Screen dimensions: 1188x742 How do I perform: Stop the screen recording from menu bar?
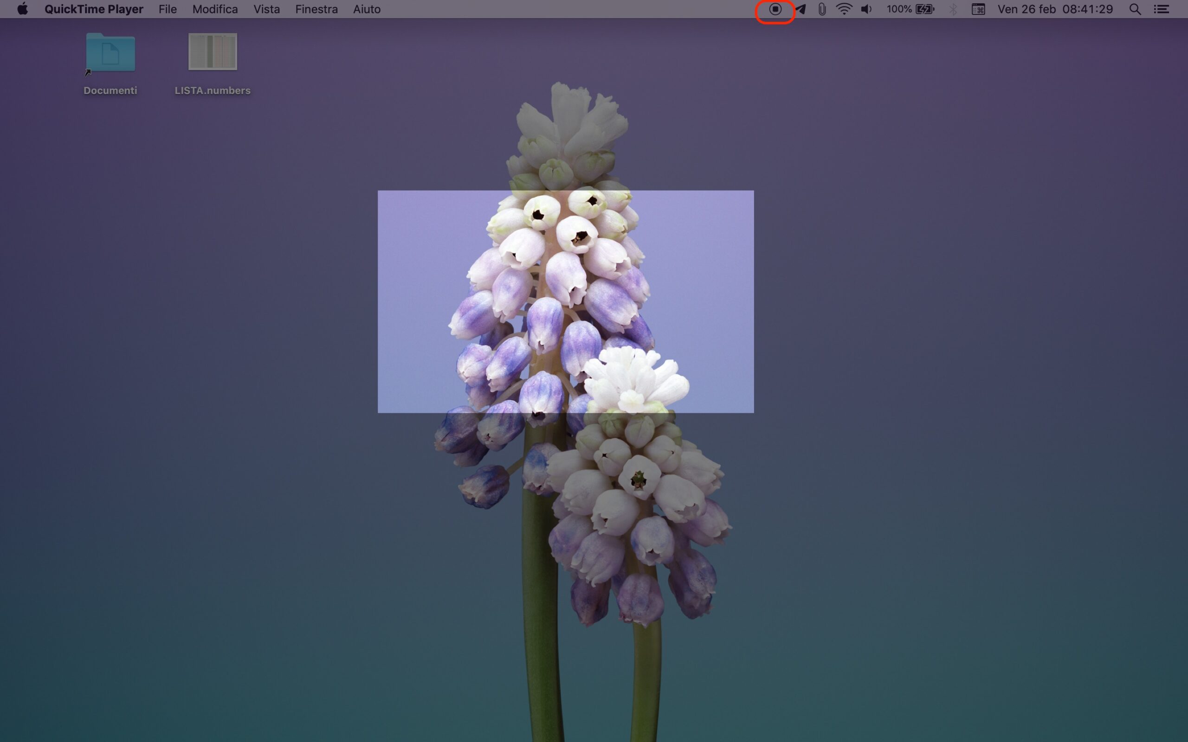click(775, 9)
